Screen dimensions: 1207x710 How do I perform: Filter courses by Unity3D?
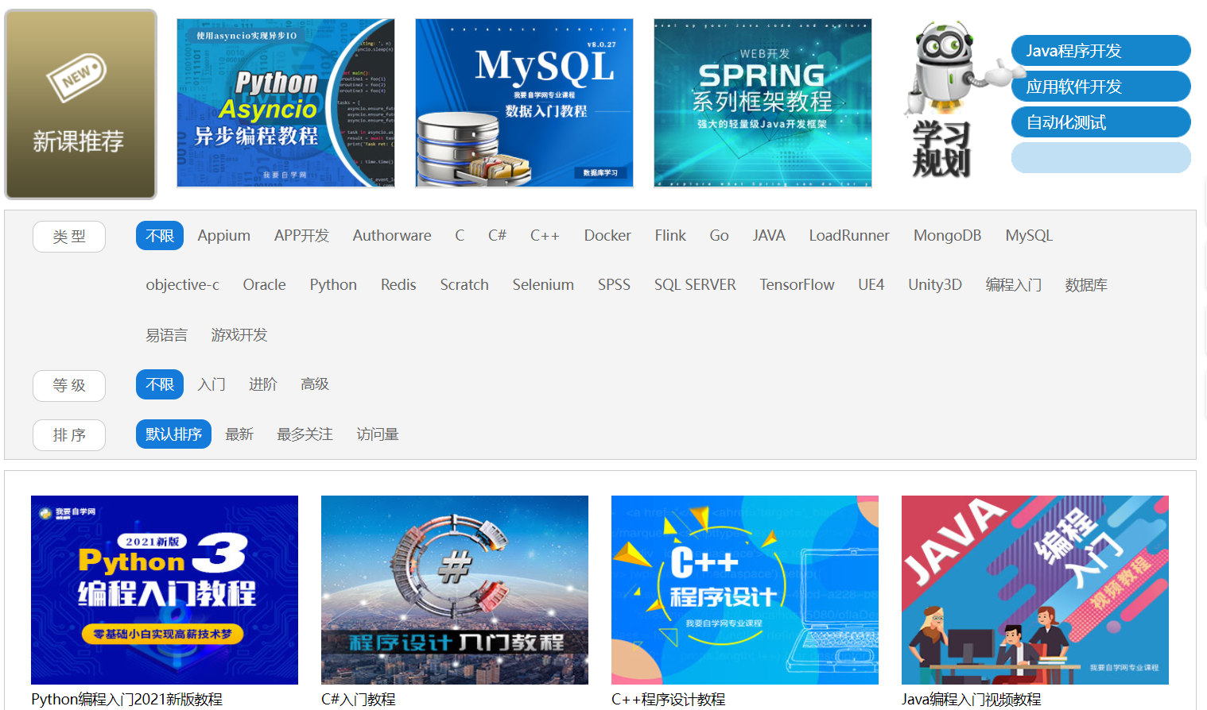(935, 285)
